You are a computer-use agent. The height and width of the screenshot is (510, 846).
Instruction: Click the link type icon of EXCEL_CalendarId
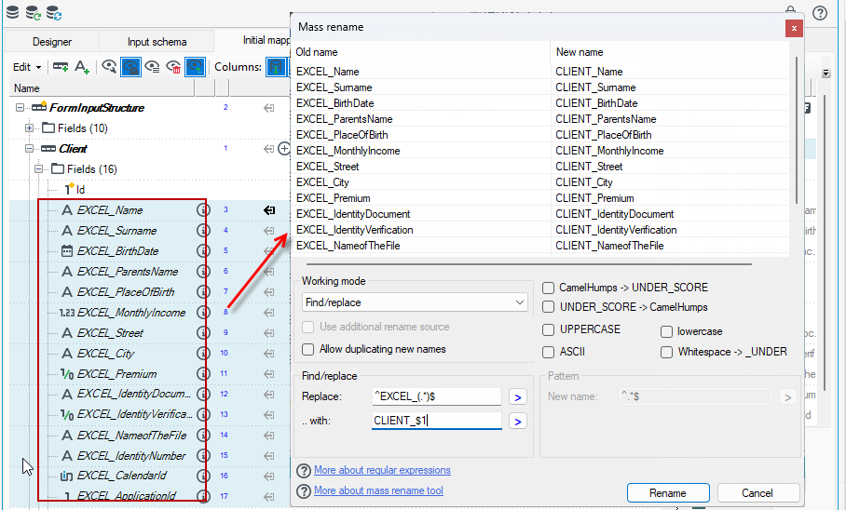(67, 476)
